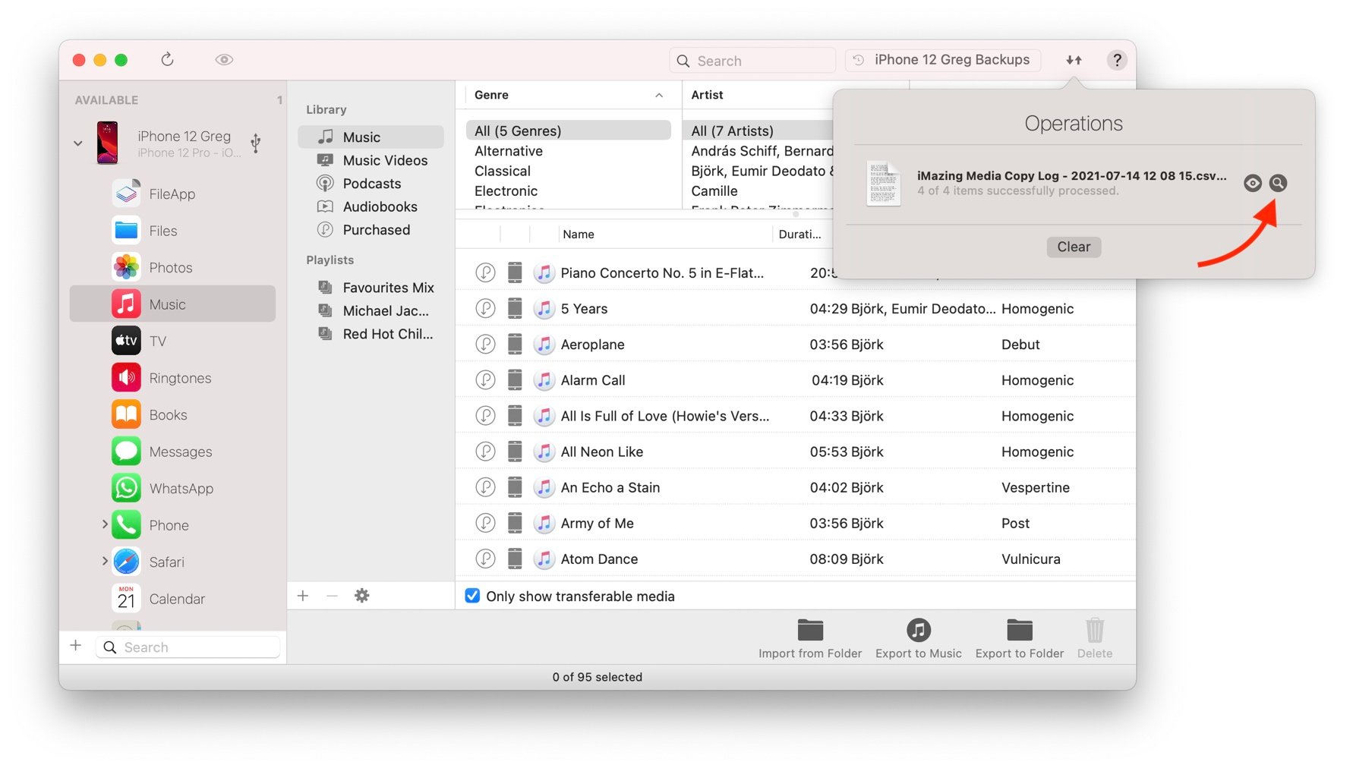Sort tracks by Name column
This screenshot has height=768, width=1353.
click(x=665, y=234)
